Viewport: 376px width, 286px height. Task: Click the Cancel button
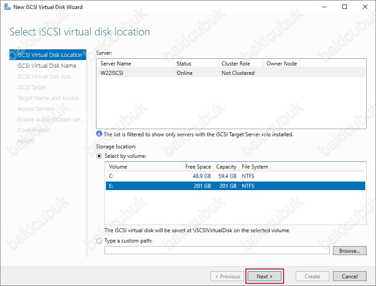pos(350,276)
